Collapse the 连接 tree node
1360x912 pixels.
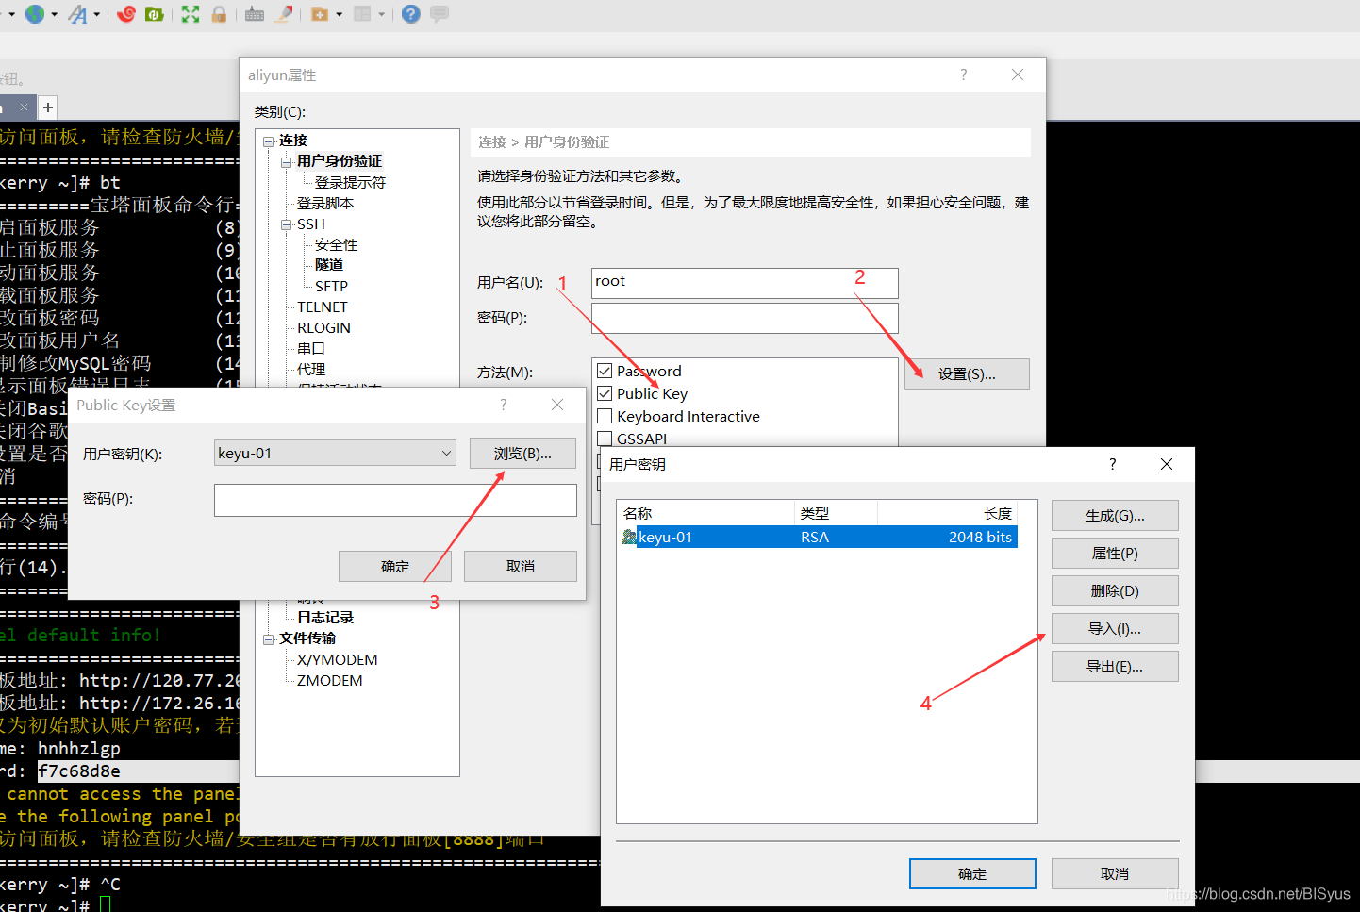[x=268, y=141]
